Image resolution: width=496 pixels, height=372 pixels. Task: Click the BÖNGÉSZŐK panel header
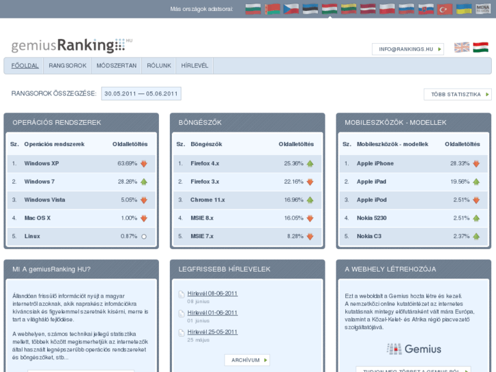pyautogui.click(x=248, y=123)
